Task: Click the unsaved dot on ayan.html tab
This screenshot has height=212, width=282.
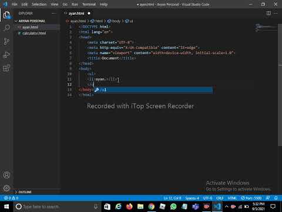Action: click(x=89, y=14)
